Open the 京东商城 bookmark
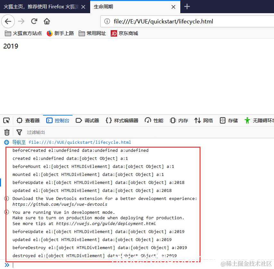The height and width of the screenshot is (269, 274). (x=124, y=33)
